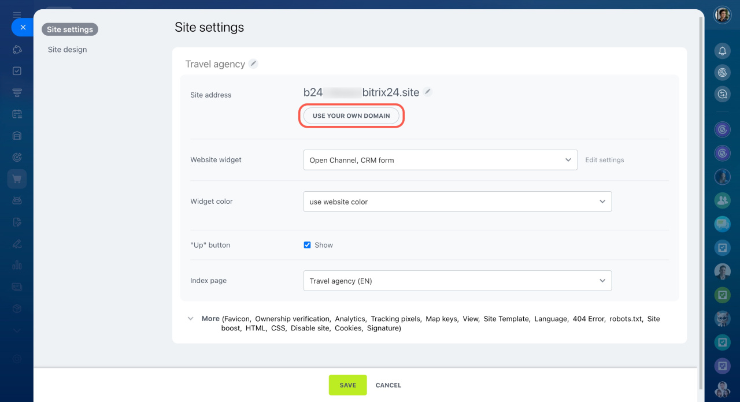Edit the Travel agency site name pencil
The image size is (740, 402).
[x=253, y=64]
